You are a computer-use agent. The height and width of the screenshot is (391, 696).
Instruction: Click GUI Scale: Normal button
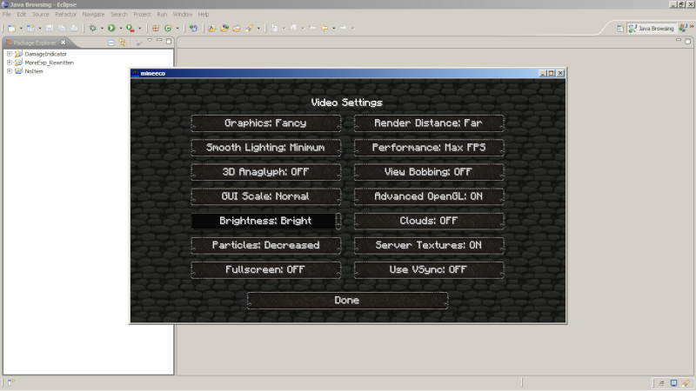[x=266, y=196]
